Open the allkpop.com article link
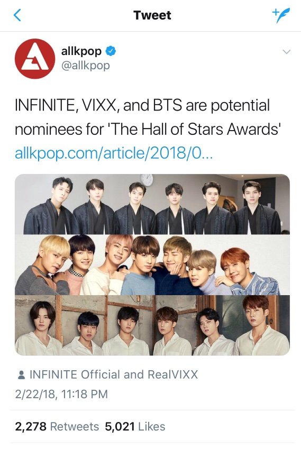This screenshot has width=301, height=449. (x=114, y=153)
